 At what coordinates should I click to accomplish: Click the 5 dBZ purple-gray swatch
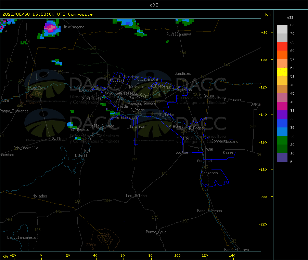click(x=282, y=157)
